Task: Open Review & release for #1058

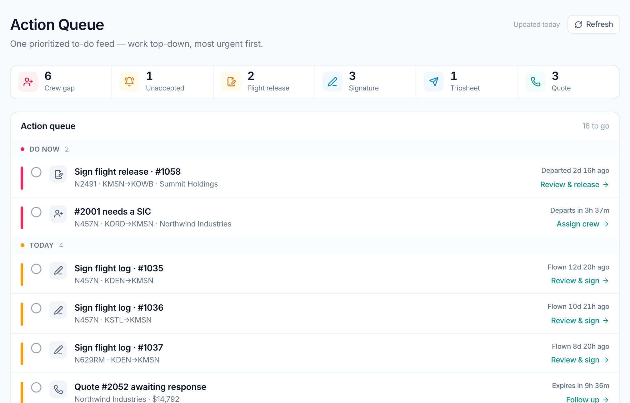Action: (x=575, y=185)
